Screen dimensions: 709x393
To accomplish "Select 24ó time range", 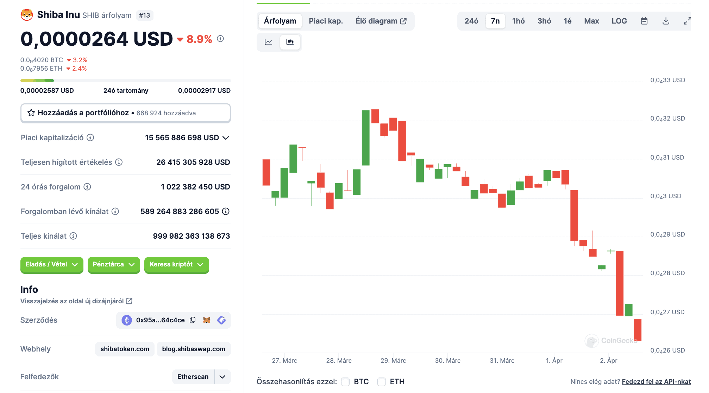I will tap(471, 21).
